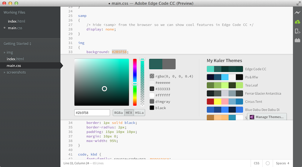Open the CSS language mode selector

[257, 163]
